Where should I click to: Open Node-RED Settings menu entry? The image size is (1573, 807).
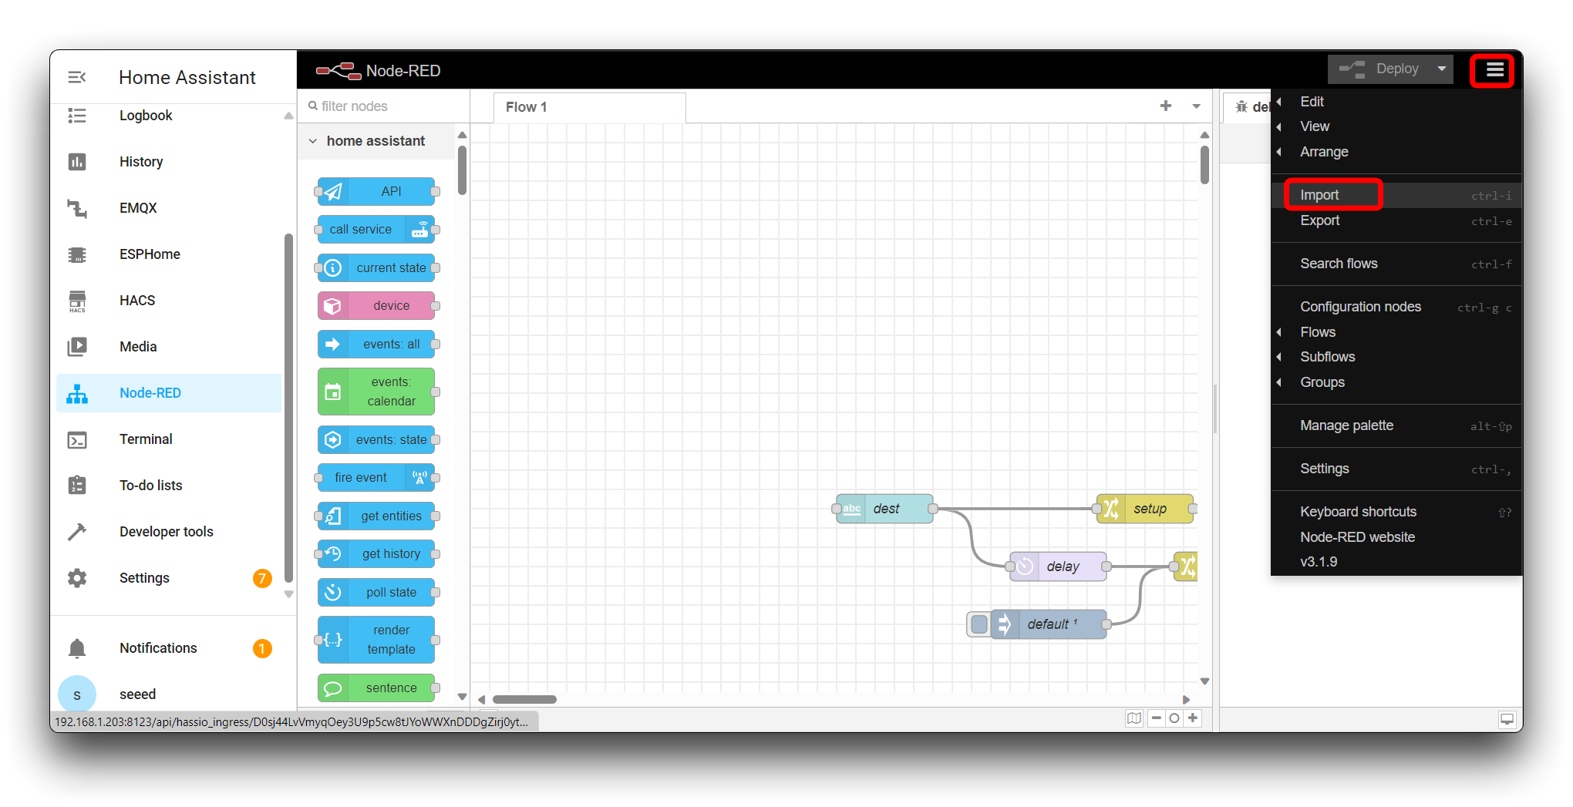click(1396, 469)
